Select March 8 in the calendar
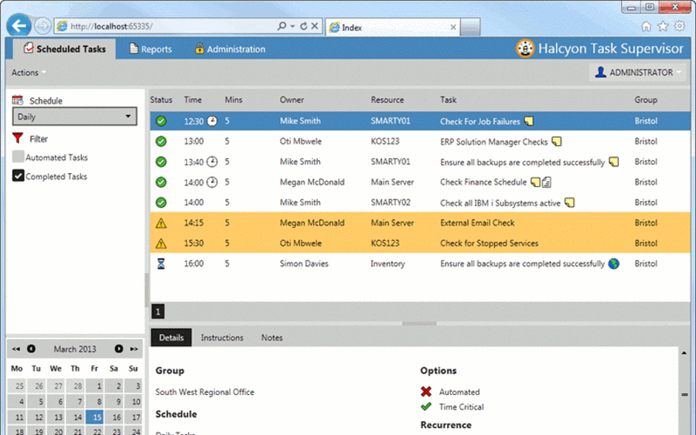 click(94, 402)
